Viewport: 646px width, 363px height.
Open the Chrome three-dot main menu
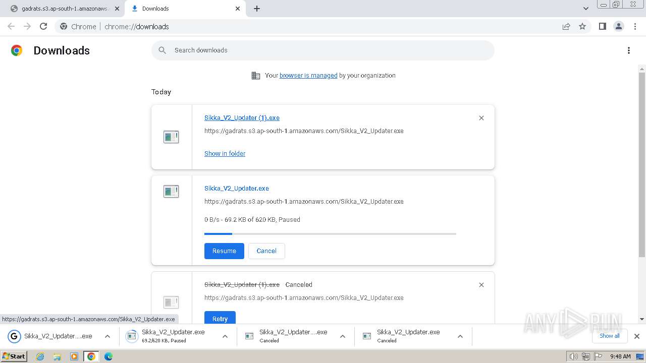click(x=635, y=27)
